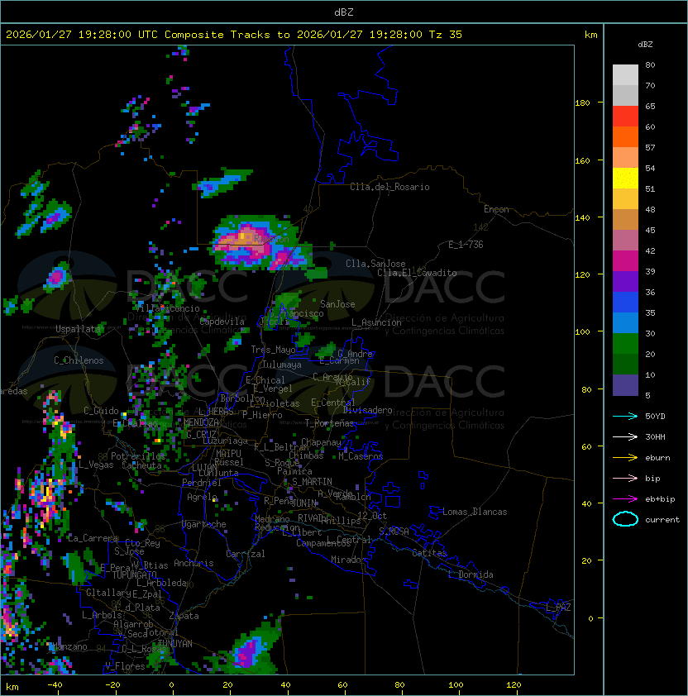688x696 pixels.
Task: Click the pink bip arrow in the legend
Action: click(x=625, y=479)
